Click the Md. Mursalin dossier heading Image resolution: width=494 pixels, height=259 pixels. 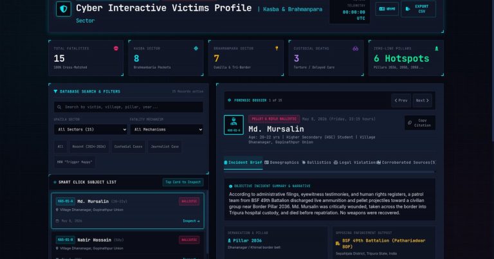(277, 129)
